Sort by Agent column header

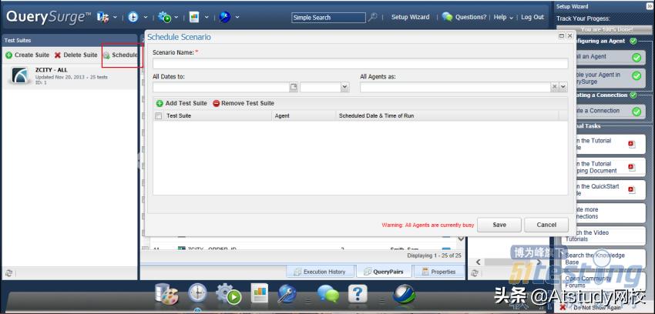click(304, 115)
